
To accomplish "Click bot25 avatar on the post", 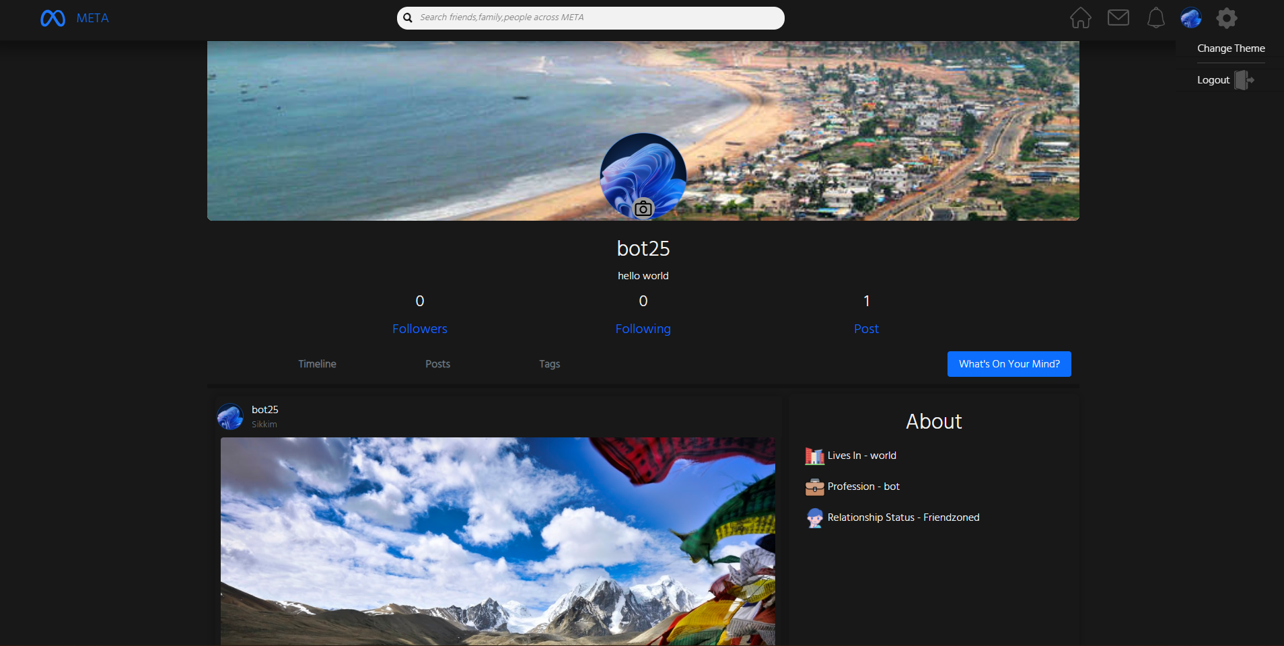I will point(230,417).
